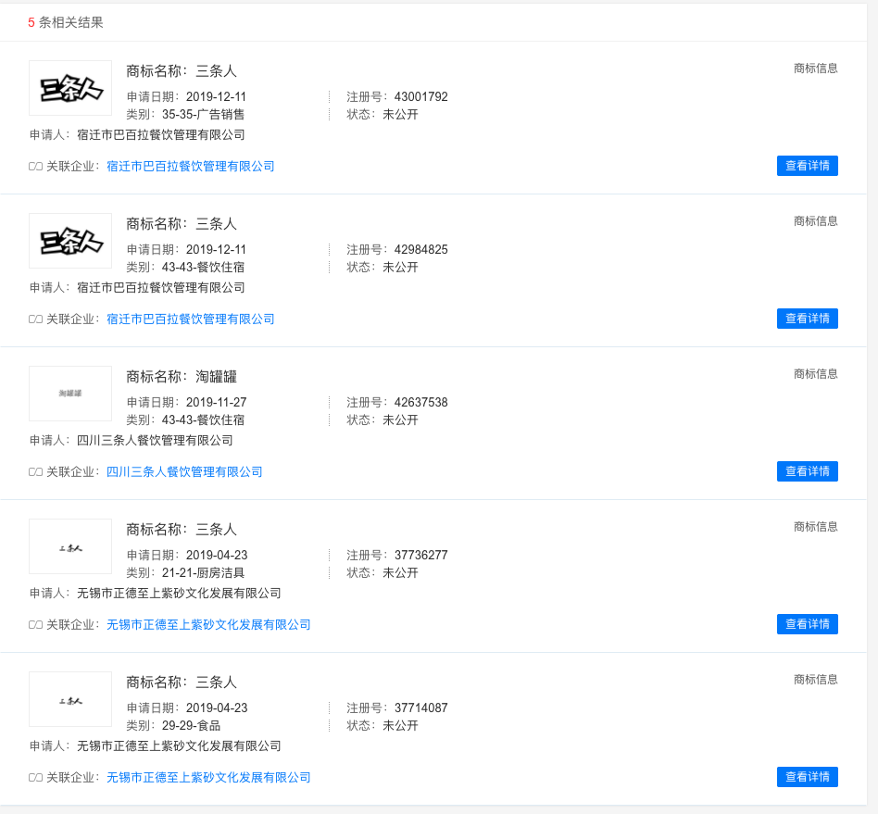Open 查看详情 for the 21-厨房洁具 trademark

pos(807,624)
